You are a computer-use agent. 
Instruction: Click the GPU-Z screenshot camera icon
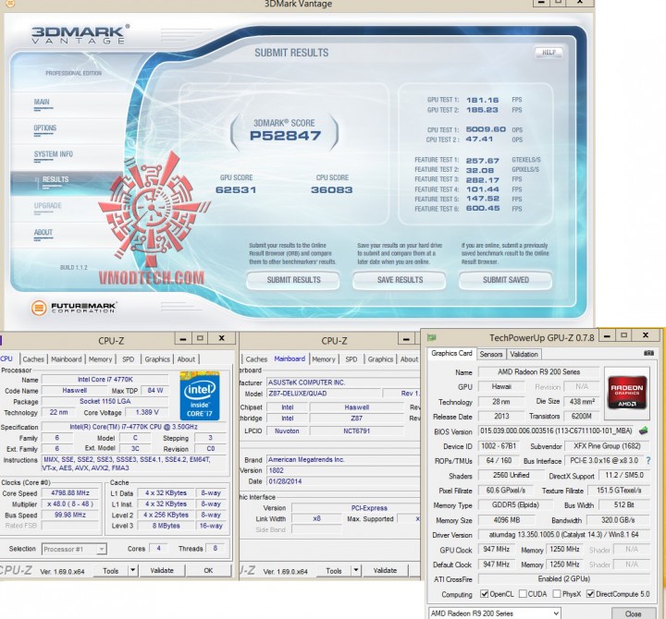[648, 353]
